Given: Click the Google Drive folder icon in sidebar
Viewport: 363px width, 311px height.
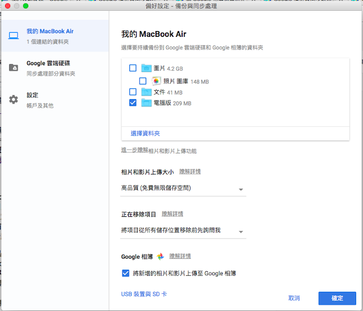Looking at the screenshot, I should tap(14, 67).
